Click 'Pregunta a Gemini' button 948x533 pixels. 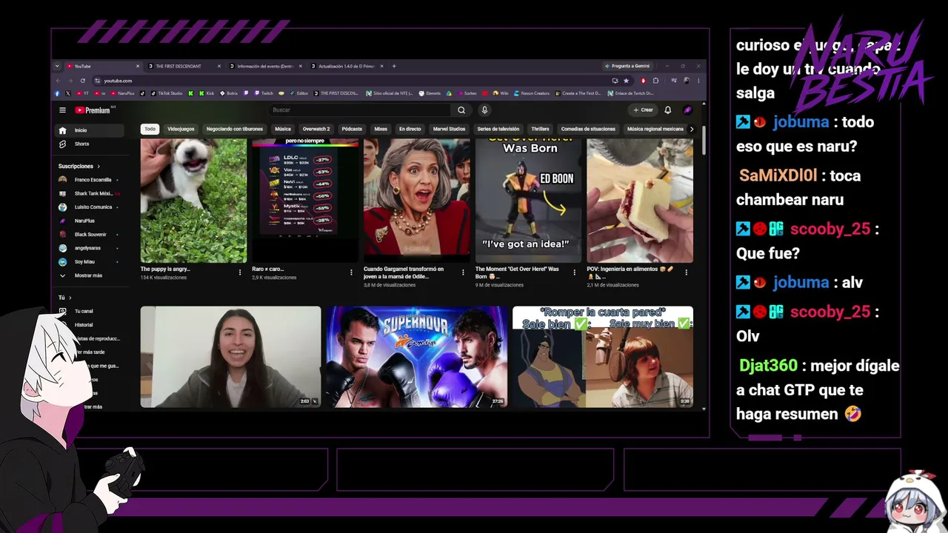(627, 66)
